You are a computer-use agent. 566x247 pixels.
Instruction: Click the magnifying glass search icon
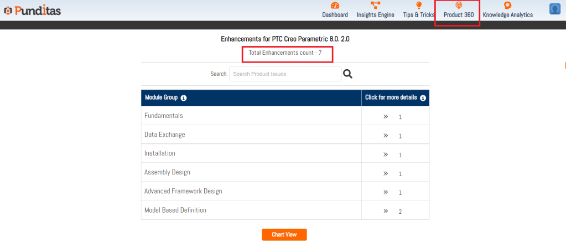(x=347, y=74)
